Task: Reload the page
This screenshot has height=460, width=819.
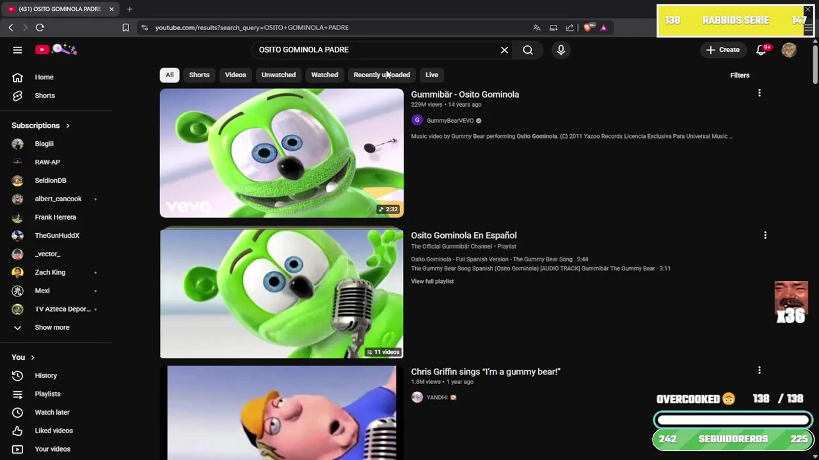Action: [40, 27]
